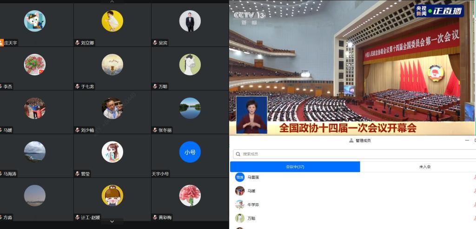Toggle 马媛's muted microphone icon in list

[x=474, y=191]
